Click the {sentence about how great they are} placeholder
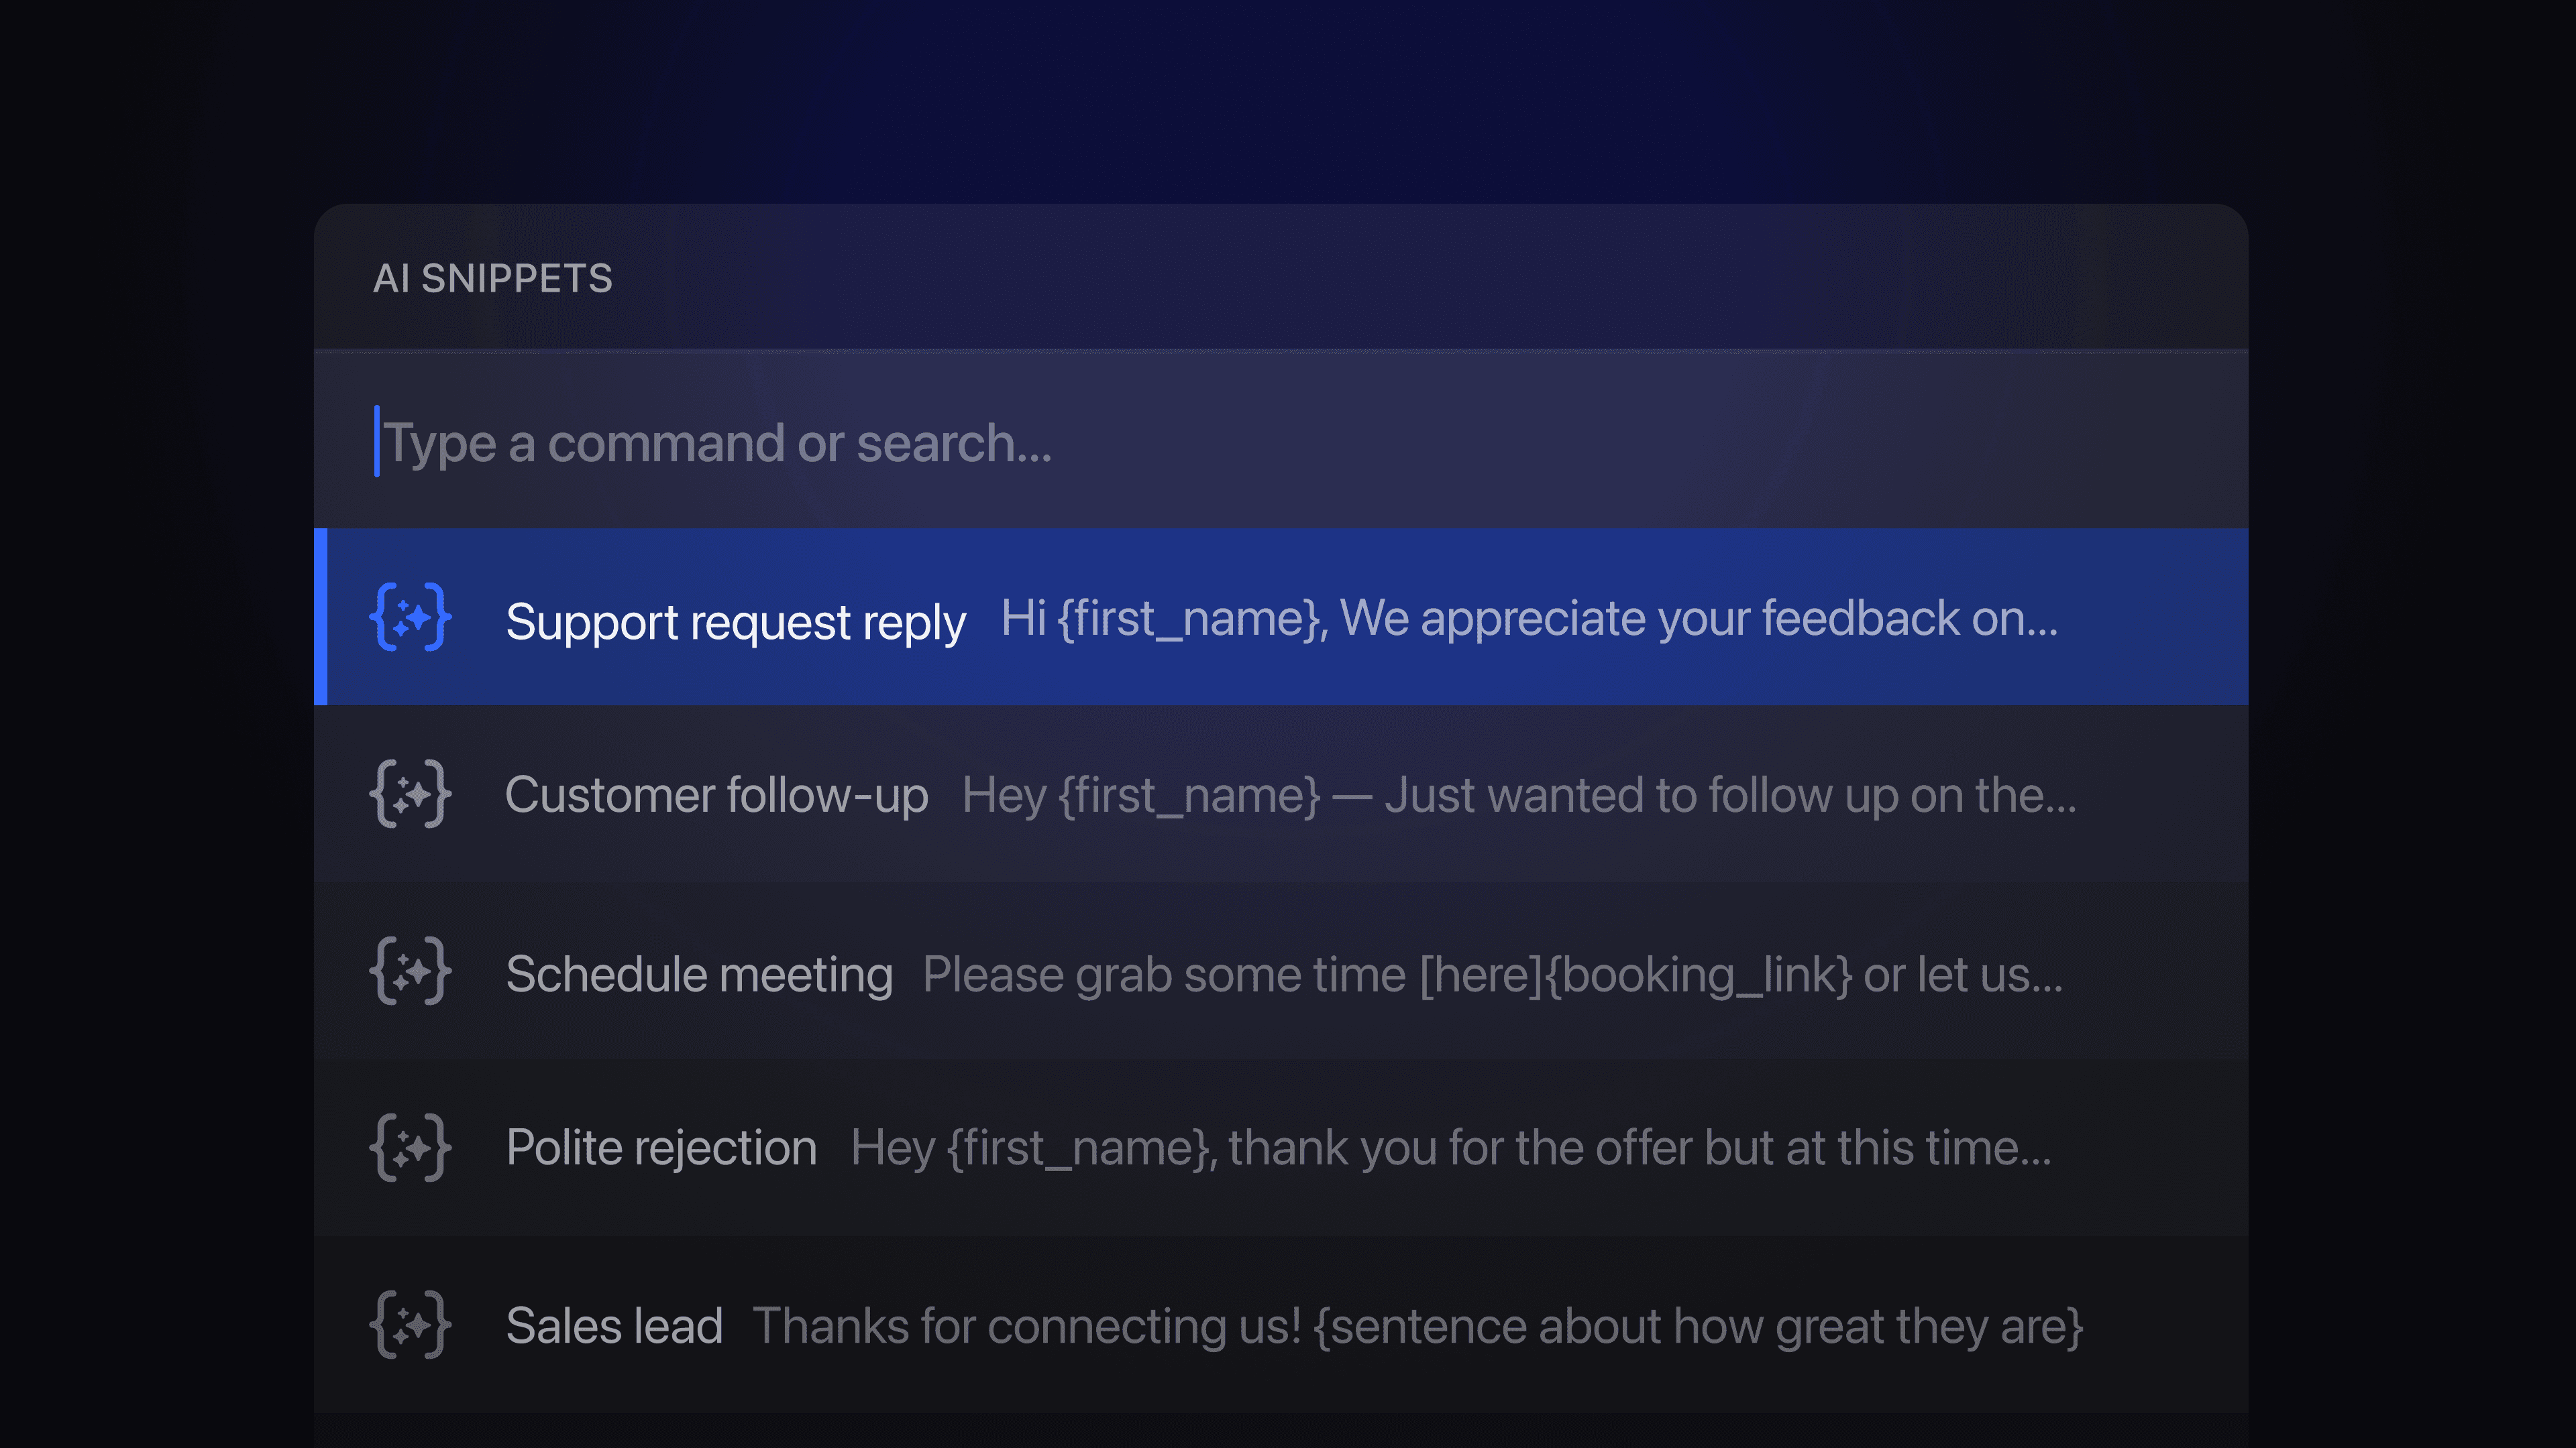Image resolution: width=2576 pixels, height=1448 pixels. pos(1698,1326)
